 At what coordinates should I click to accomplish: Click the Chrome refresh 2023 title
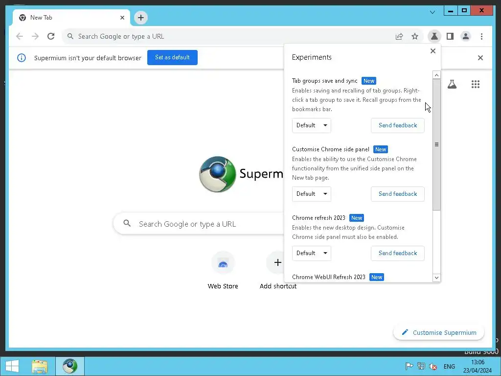click(x=319, y=218)
